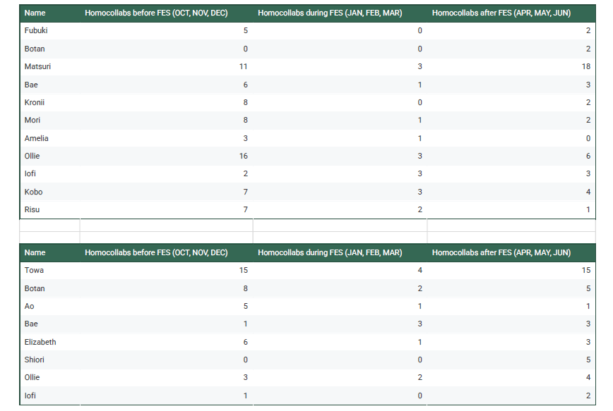The image size is (613, 411).
Task: Click Shiori's before-FES value 0
Action: point(246,360)
